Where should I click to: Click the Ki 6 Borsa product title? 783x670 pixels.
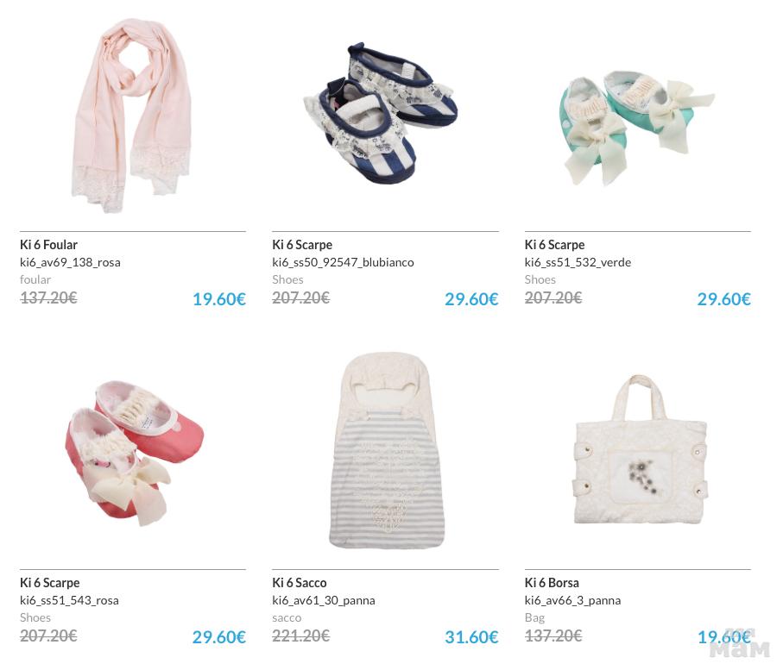(552, 583)
